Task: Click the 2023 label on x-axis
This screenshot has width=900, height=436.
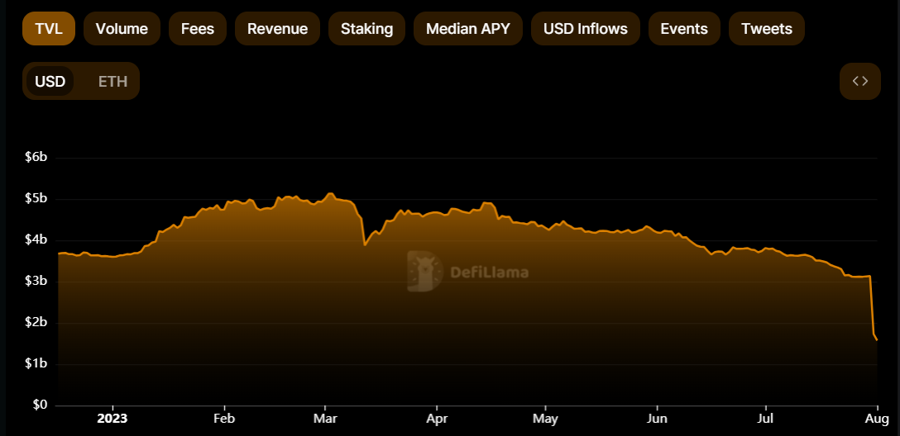Action: pos(112,418)
